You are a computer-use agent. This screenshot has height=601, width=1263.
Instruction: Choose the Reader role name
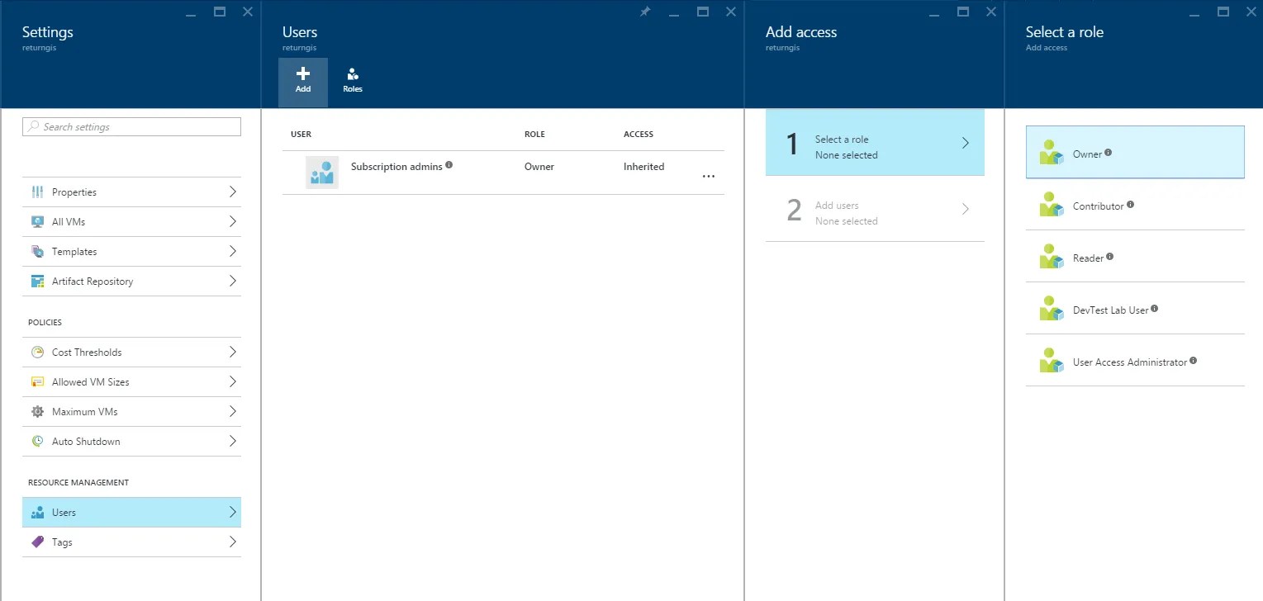pos(1089,258)
